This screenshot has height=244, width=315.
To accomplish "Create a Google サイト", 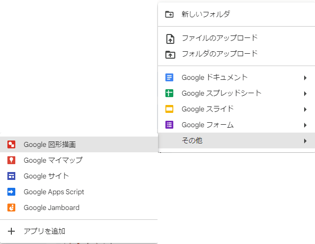I will point(79,176).
